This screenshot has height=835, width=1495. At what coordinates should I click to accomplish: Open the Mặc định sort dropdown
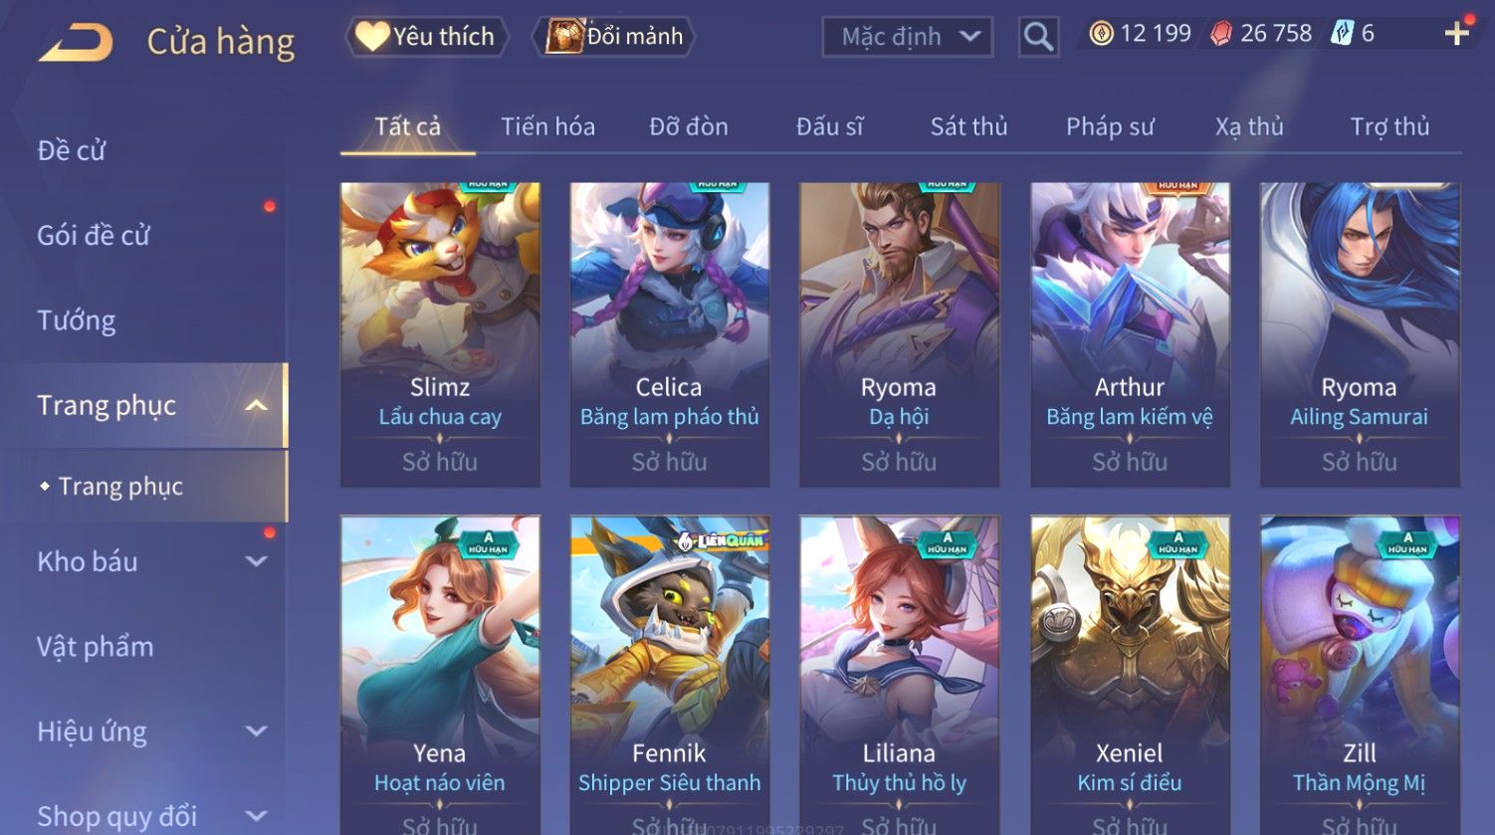click(x=908, y=38)
